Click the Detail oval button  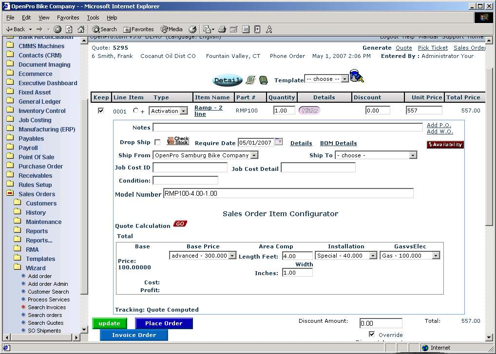click(227, 80)
